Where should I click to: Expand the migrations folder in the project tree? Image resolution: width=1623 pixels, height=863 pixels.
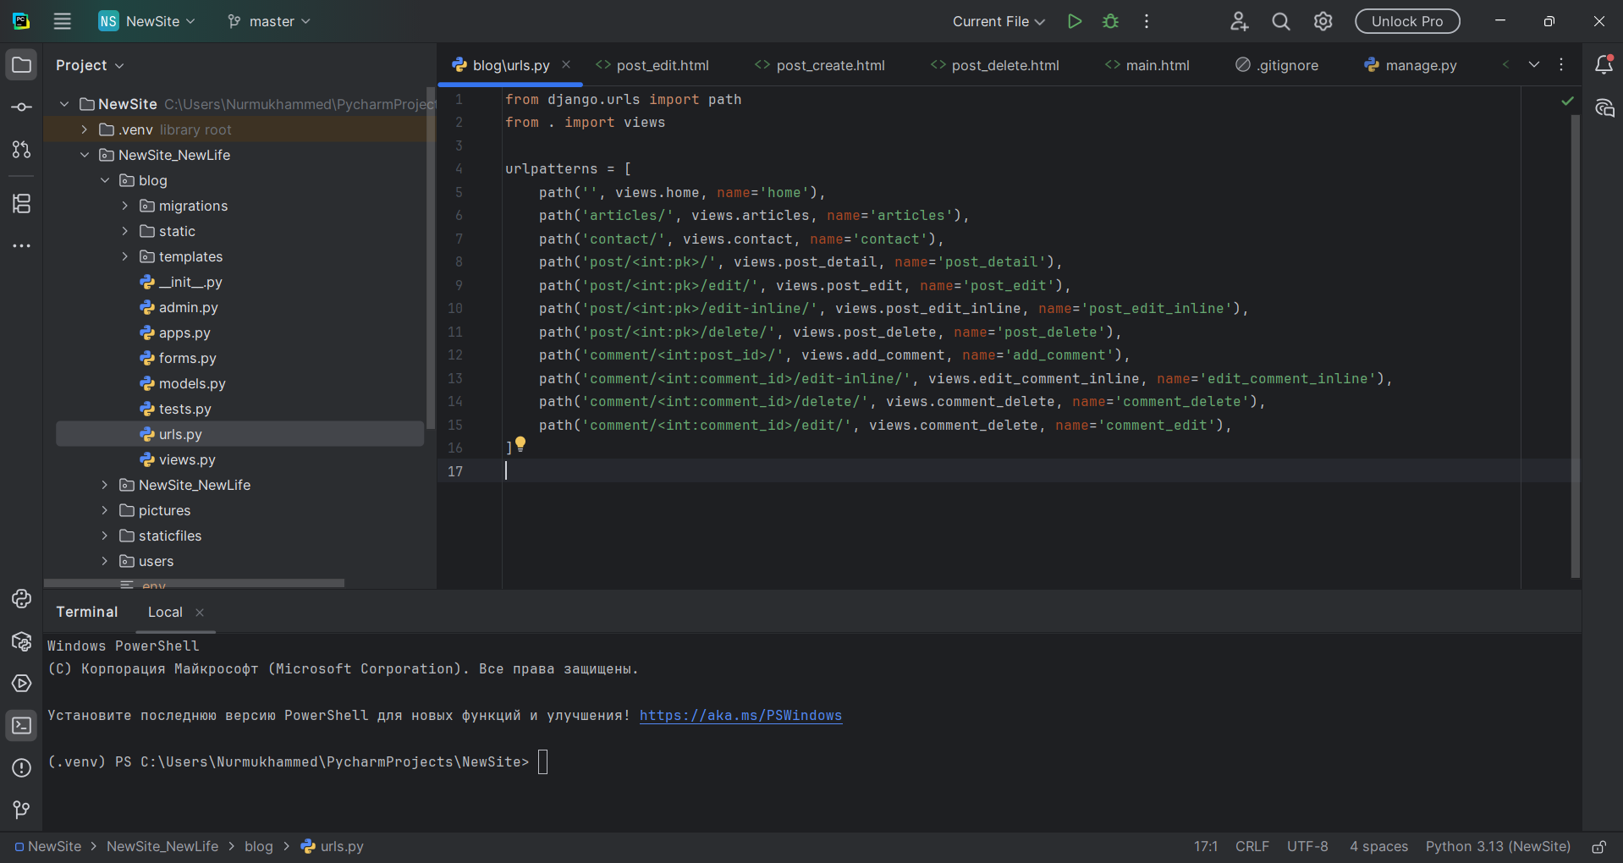(x=125, y=206)
